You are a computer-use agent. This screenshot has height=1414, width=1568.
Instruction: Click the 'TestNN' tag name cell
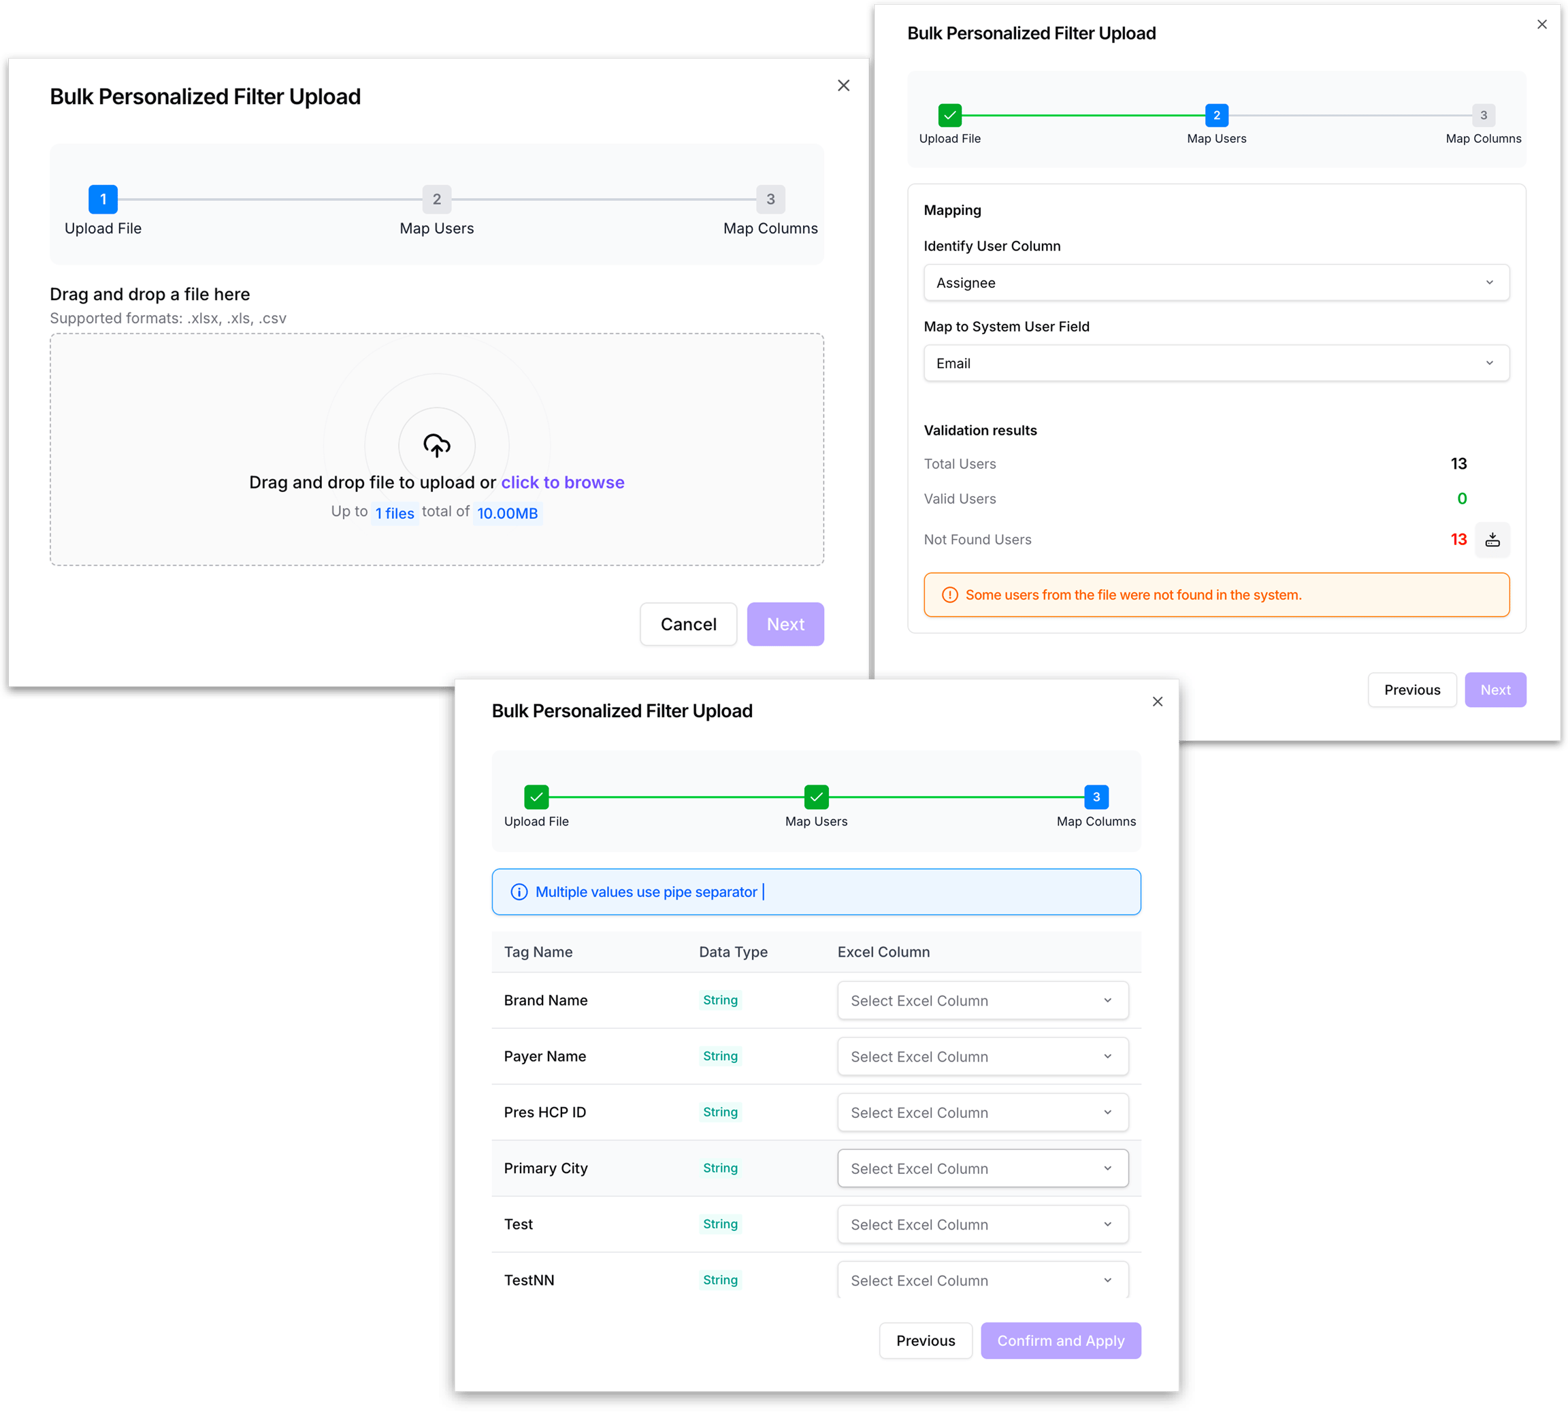click(528, 1281)
